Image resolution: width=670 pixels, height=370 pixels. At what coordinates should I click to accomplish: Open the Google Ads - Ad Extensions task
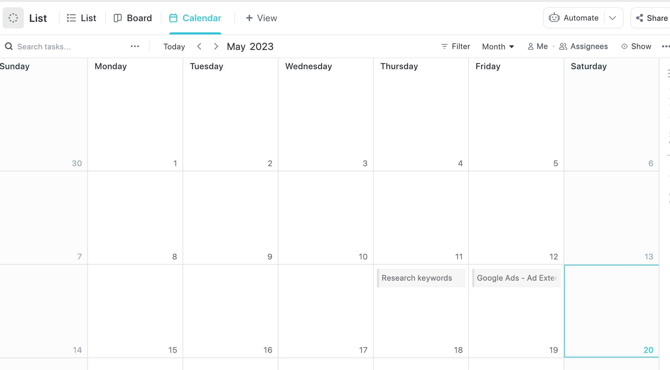516,278
